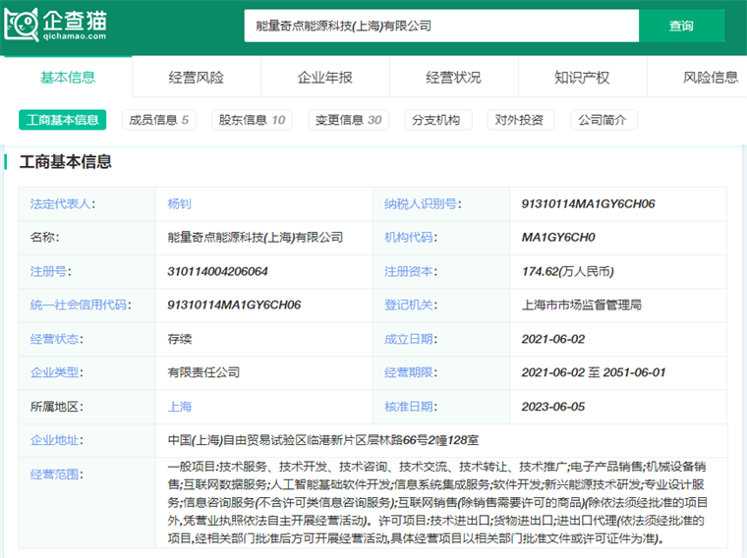Select the 风险信息 tab
Screen dimensions: 747x558
click(x=710, y=78)
